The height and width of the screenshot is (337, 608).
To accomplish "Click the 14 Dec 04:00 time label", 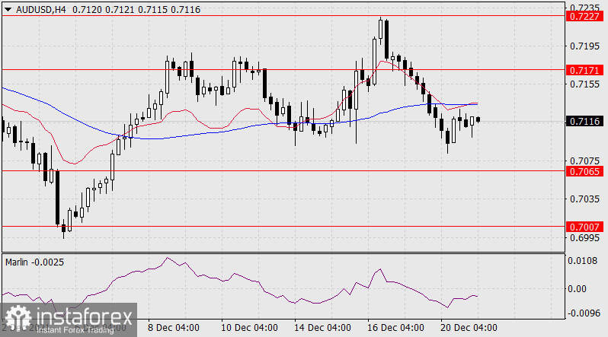I will tap(320, 328).
